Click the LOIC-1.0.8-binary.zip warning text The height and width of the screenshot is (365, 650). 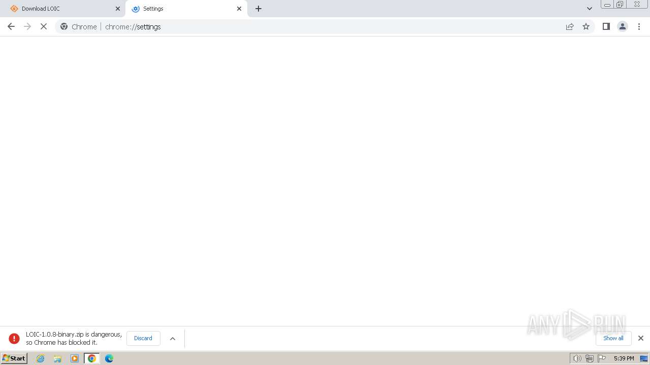[x=74, y=339]
